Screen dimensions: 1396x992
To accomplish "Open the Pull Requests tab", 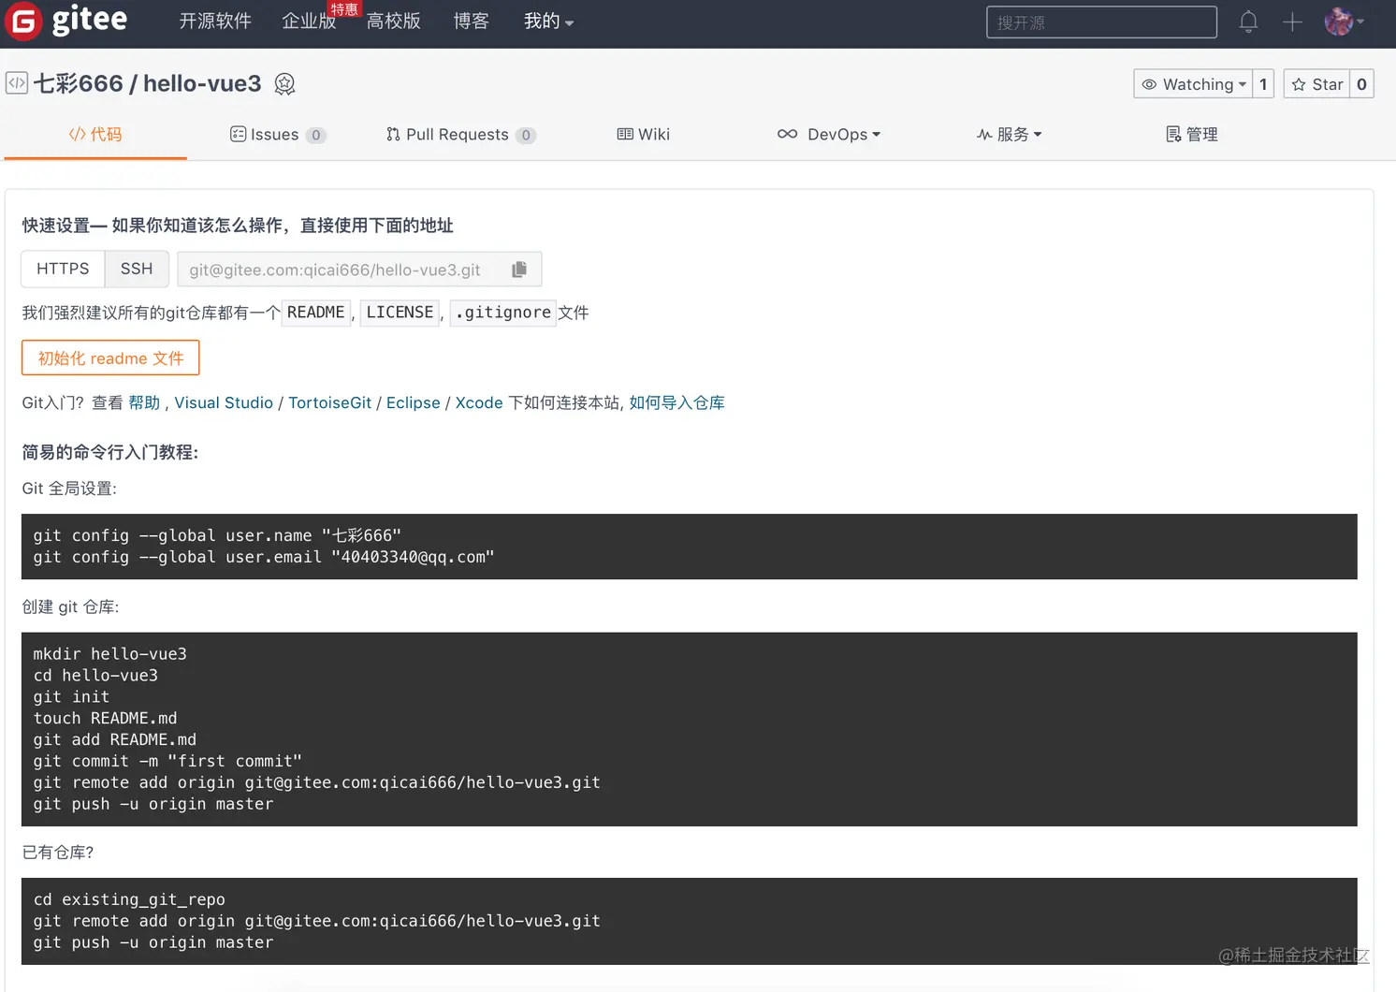I will 460,135.
